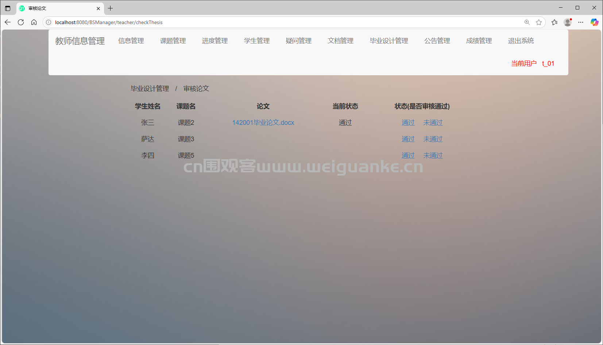The image size is (603, 345).
Task: Add page to favorites star icon
Action: (x=539, y=22)
